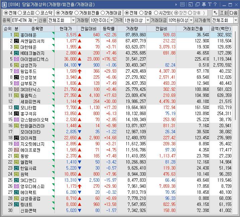Click the volume value 87,859,860

pos(136,35)
